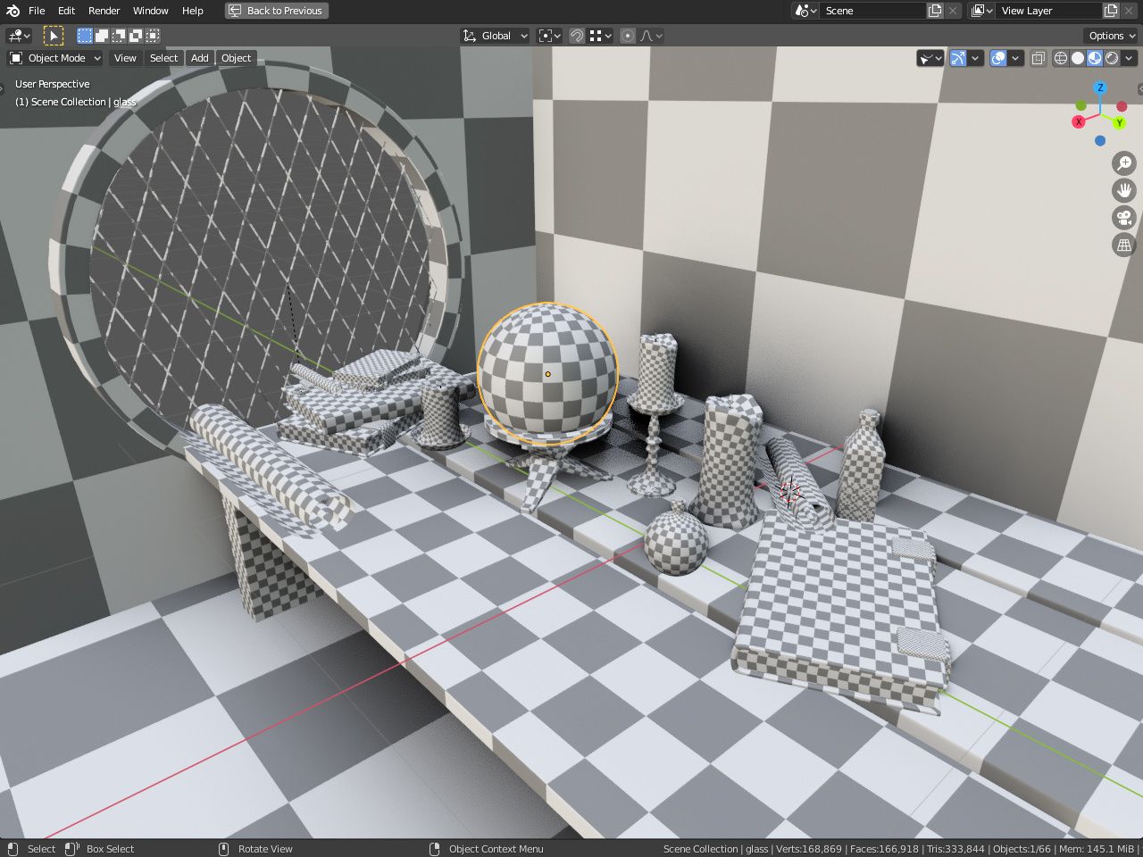Select wireframe viewport shading

pyautogui.click(x=1061, y=58)
